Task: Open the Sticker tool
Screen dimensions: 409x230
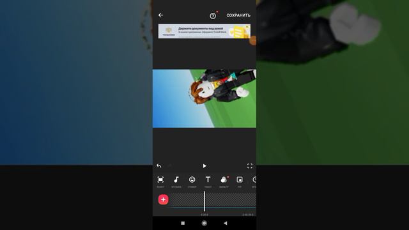Action: click(x=192, y=181)
